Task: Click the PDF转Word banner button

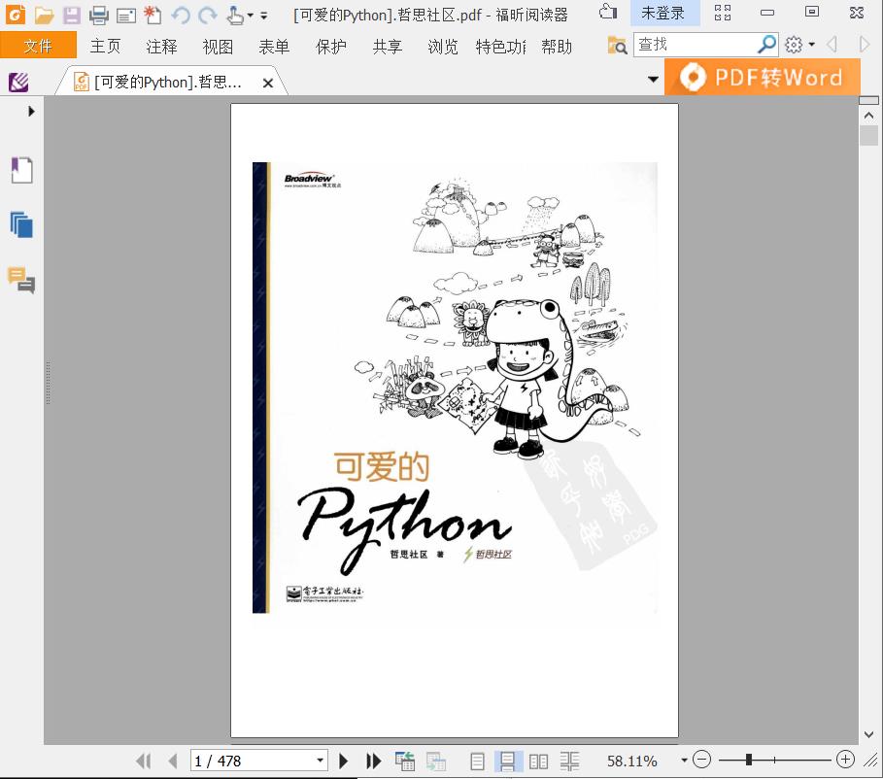Action: tap(763, 77)
